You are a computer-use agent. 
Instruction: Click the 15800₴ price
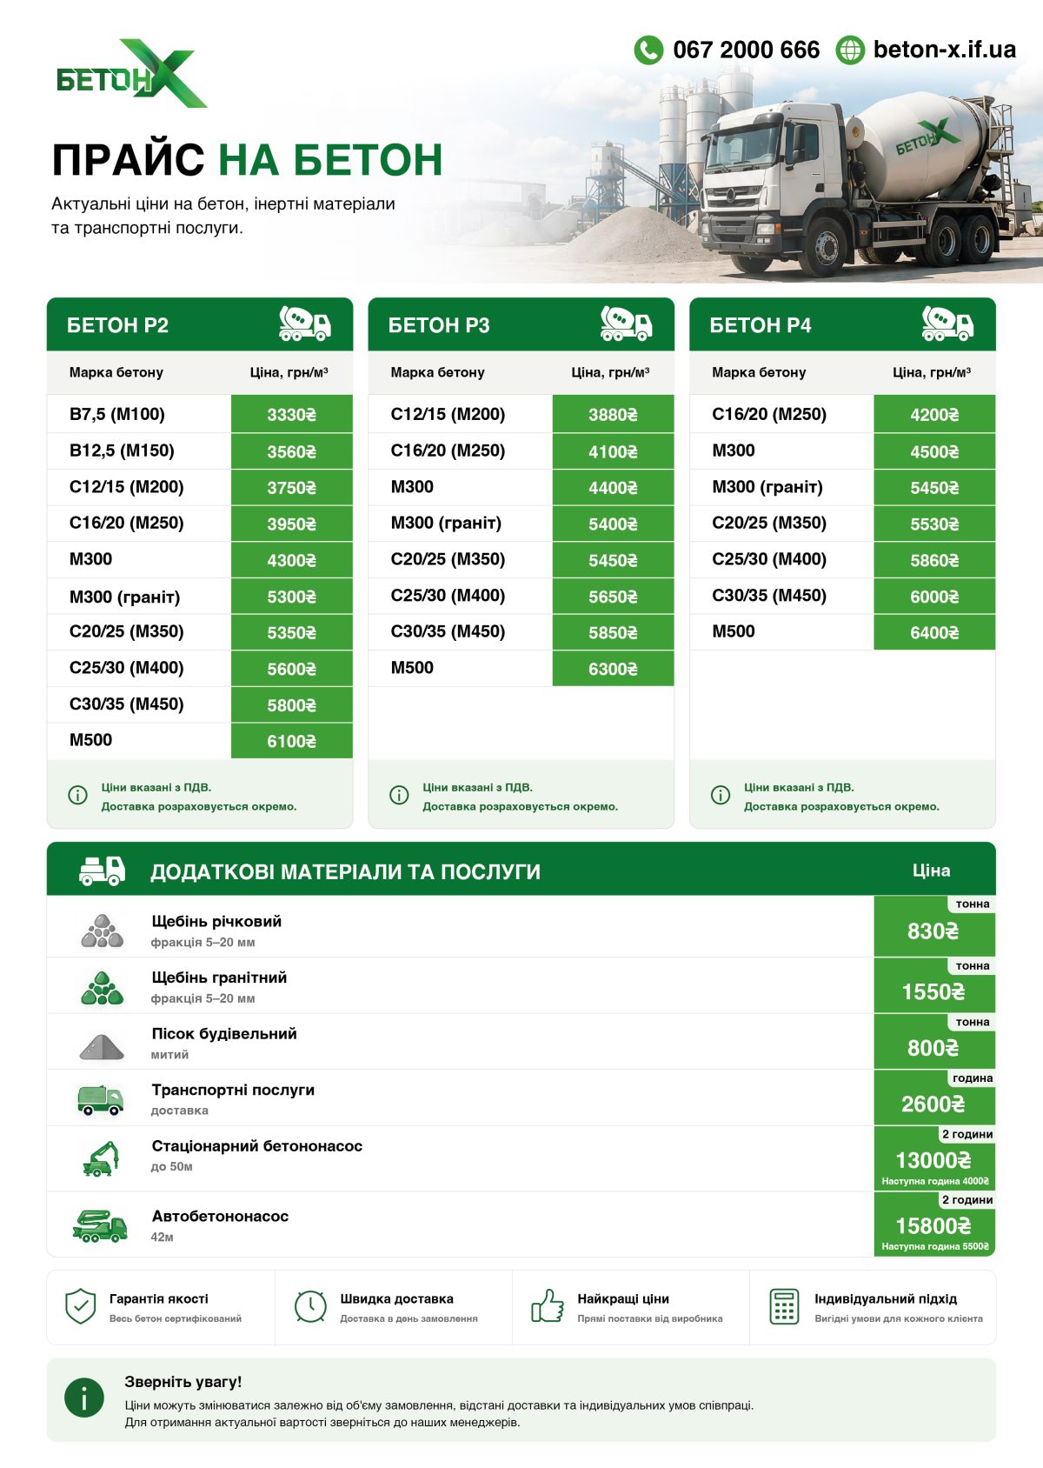tap(933, 1226)
